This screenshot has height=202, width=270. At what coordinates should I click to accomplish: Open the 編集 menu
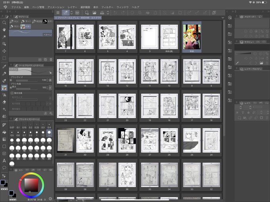[x=27, y=7]
